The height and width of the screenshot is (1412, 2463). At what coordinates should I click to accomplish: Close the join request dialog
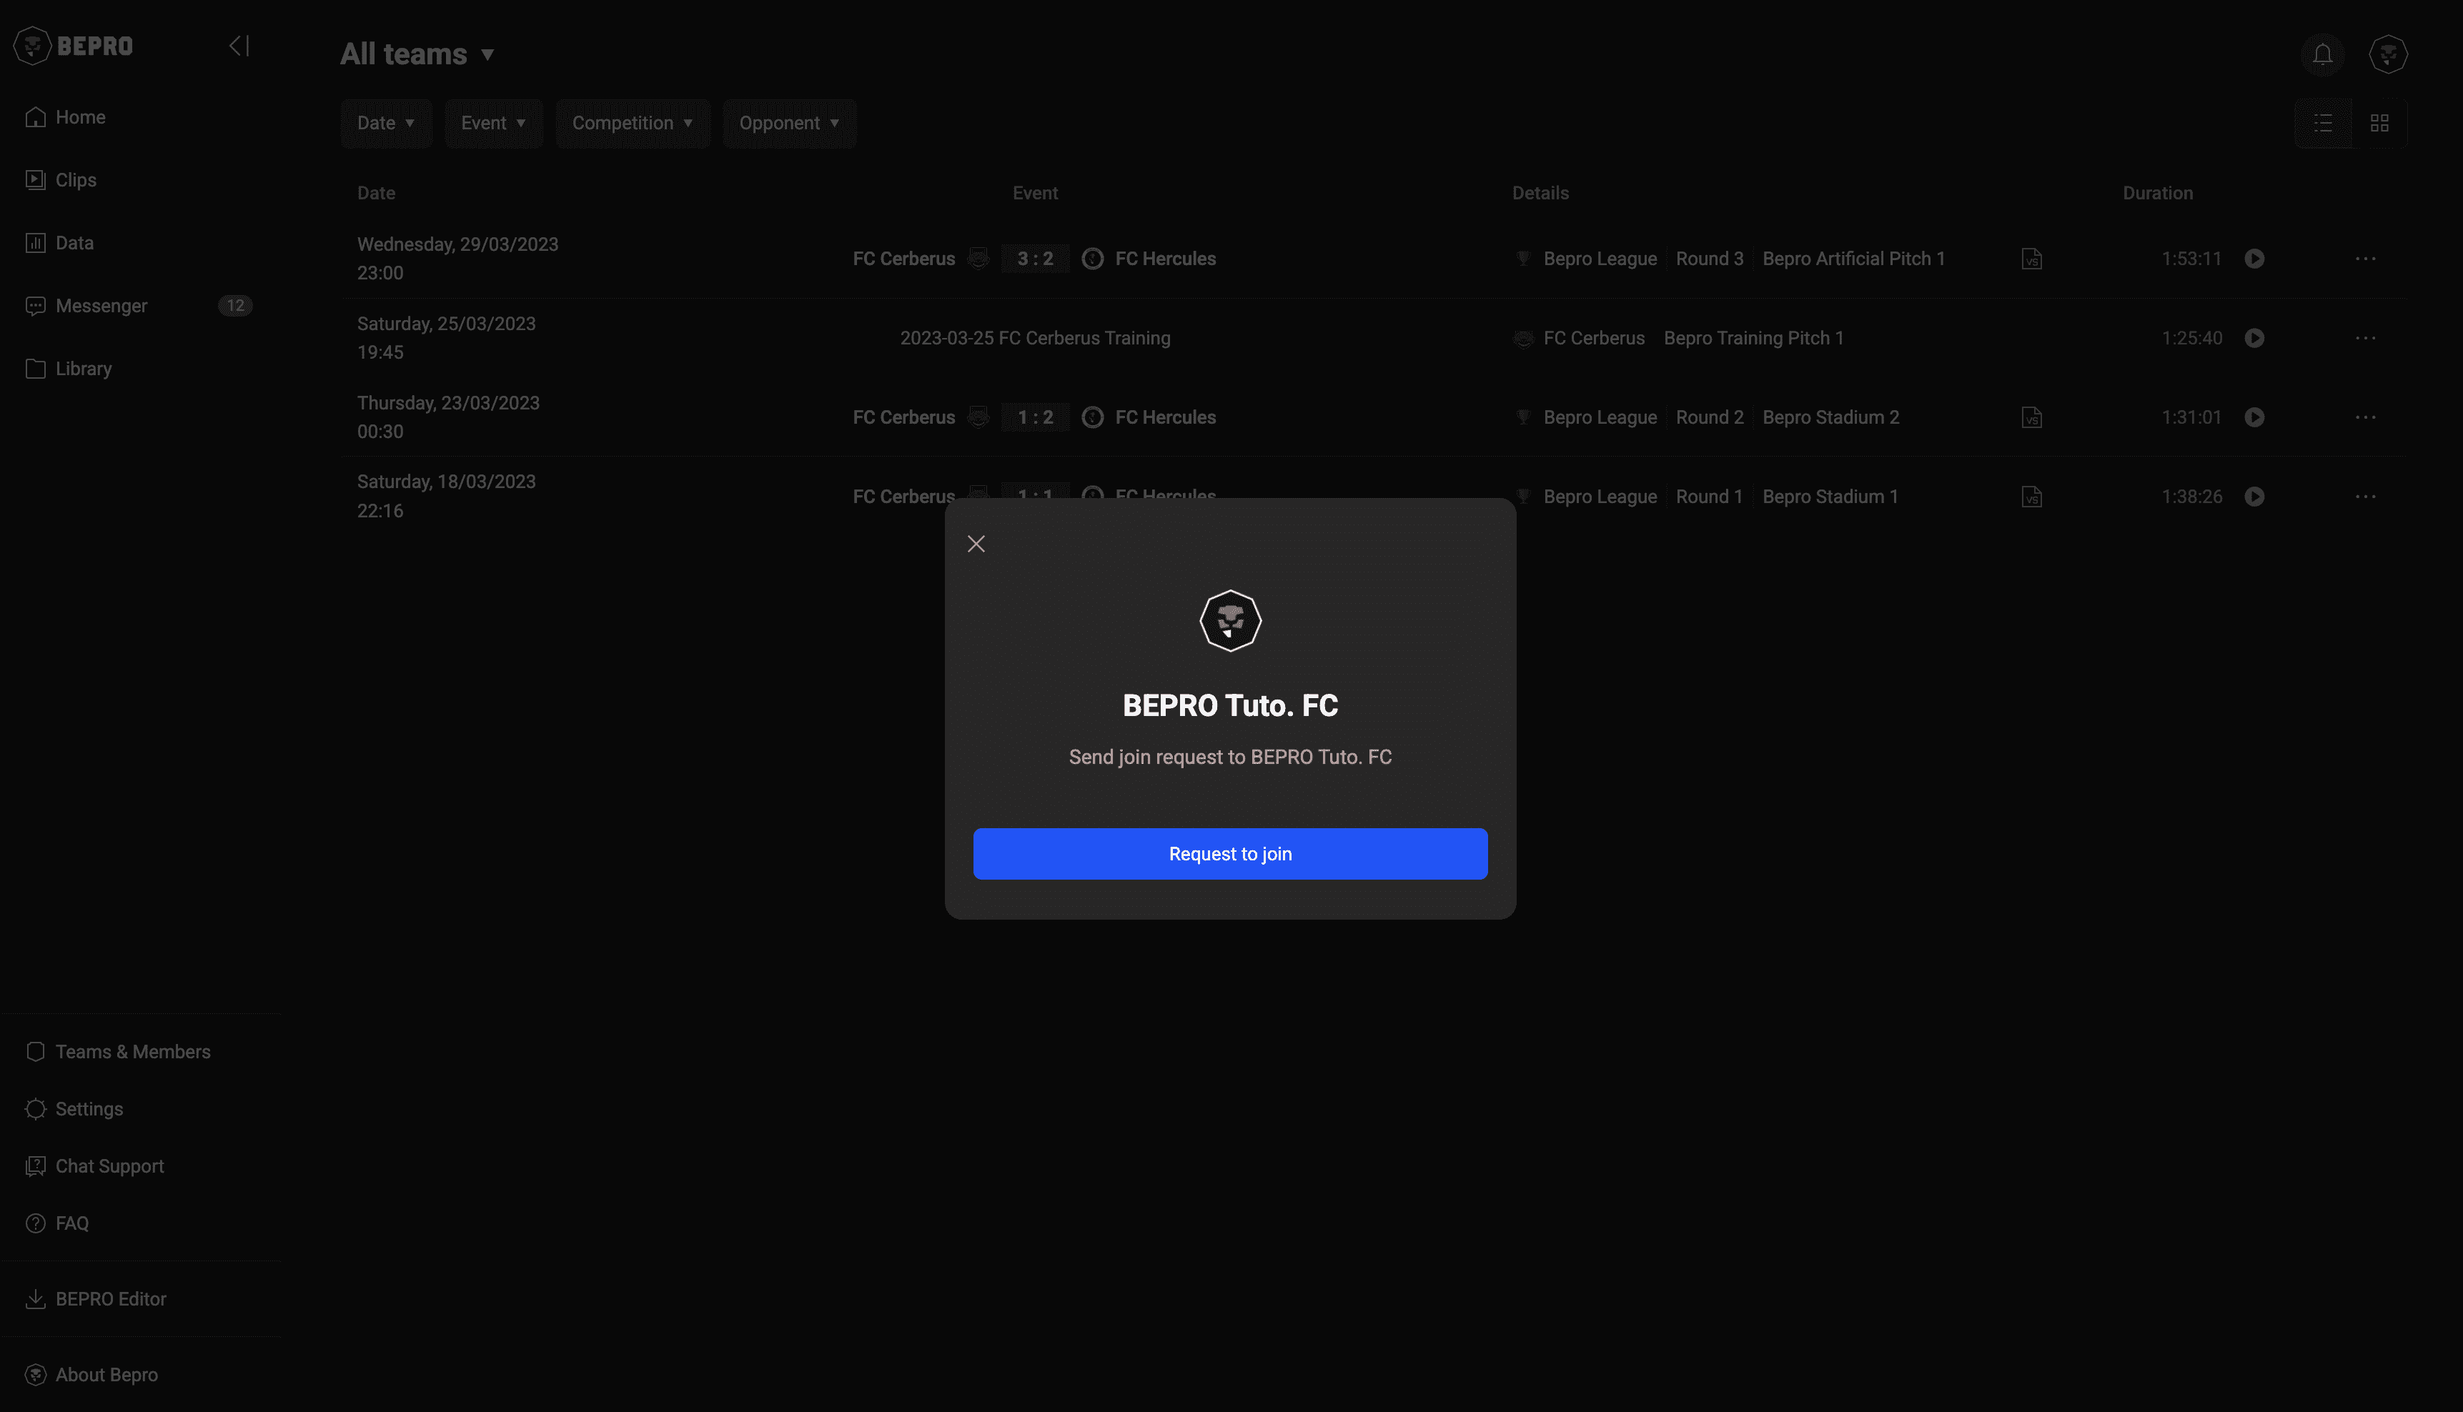(x=976, y=544)
